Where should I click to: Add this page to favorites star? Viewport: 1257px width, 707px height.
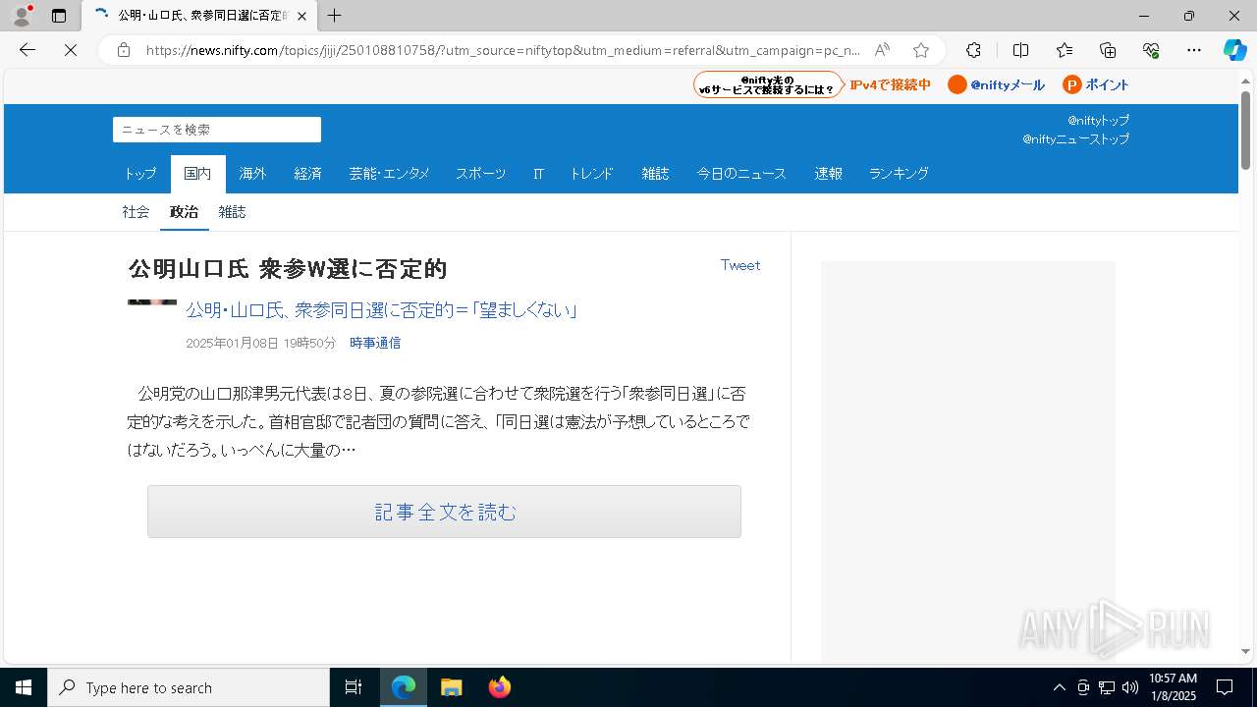coord(920,50)
